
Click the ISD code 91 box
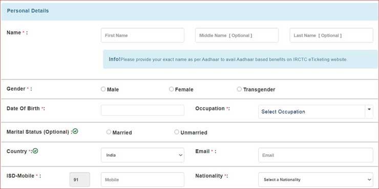coord(80,180)
